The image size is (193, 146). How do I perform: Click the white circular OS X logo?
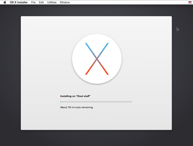[97, 59]
